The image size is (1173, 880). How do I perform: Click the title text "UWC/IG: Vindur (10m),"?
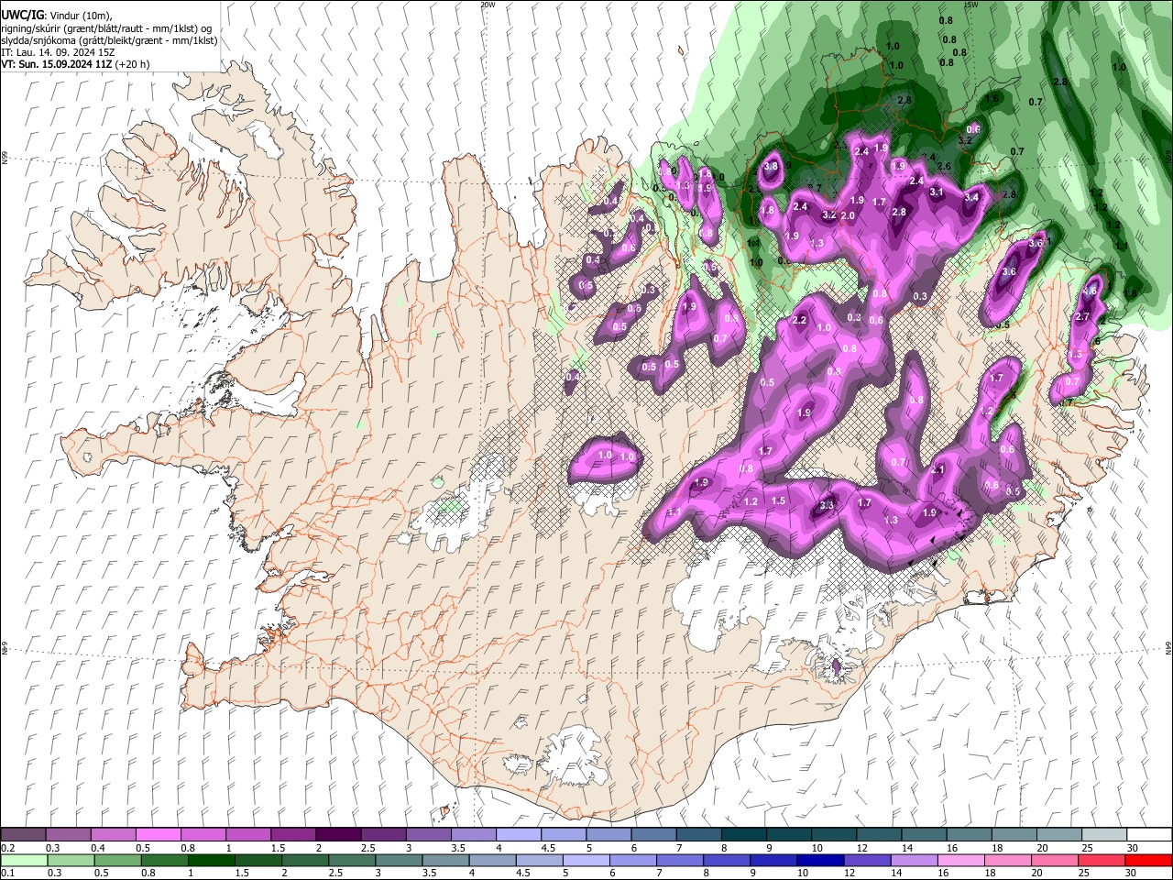coord(57,16)
